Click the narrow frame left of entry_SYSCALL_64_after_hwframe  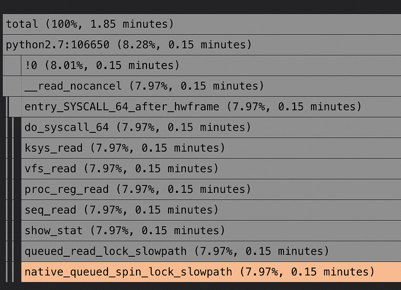pos(15,107)
